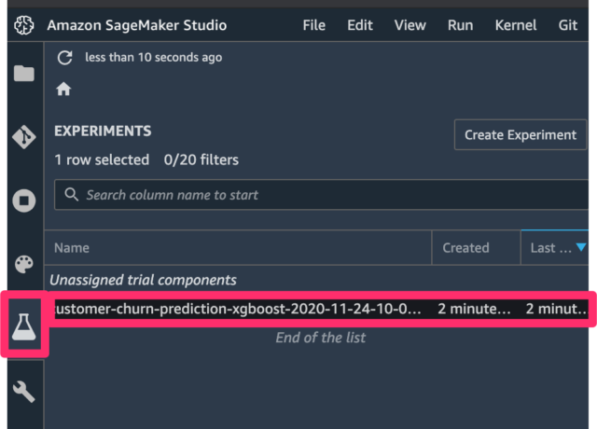
Task: Open the Kernel menu
Action: (x=516, y=25)
